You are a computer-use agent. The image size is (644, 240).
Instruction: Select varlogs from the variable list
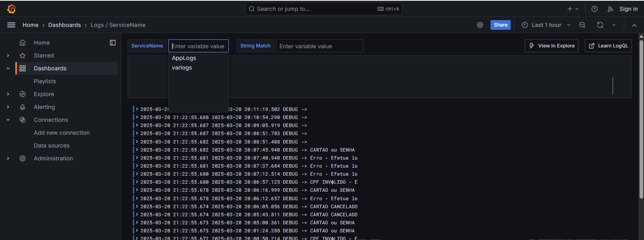pos(182,68)
